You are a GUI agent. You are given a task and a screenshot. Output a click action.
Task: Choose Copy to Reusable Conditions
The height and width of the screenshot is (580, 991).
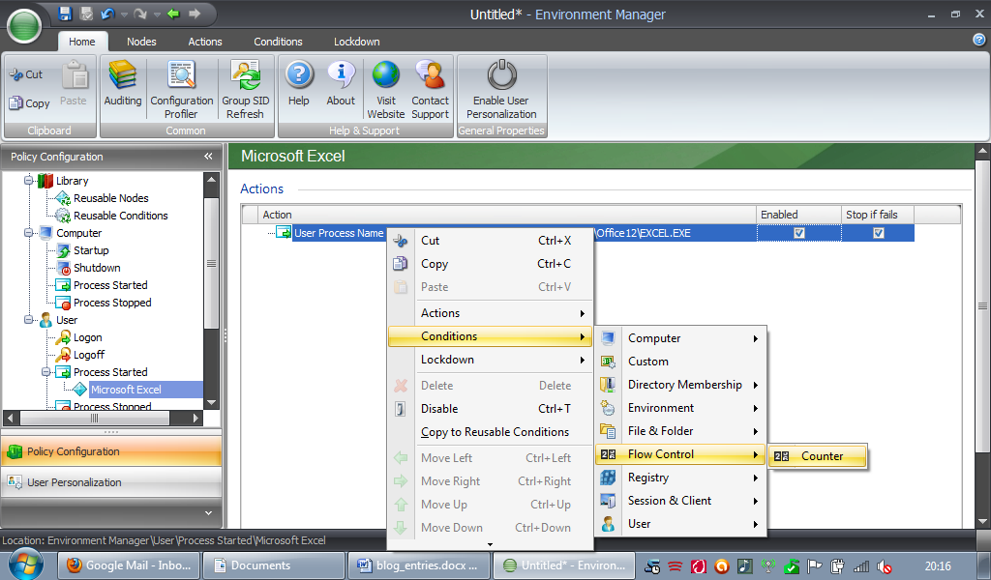tap(491, 432)
